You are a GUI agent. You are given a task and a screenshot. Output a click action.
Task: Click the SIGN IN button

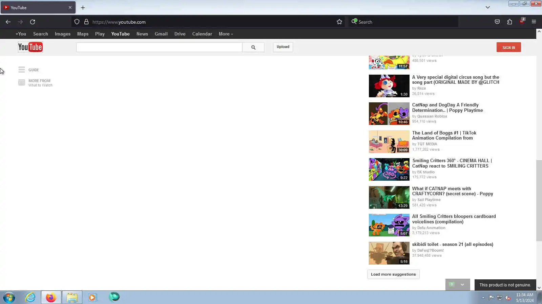click(x=509, y=47)
